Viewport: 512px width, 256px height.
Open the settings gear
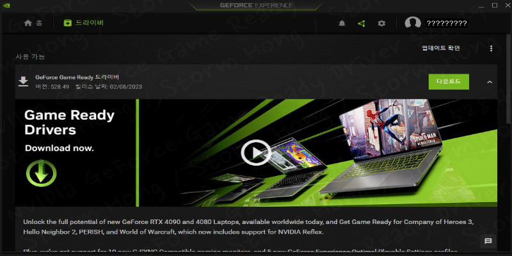pos(381,23)
